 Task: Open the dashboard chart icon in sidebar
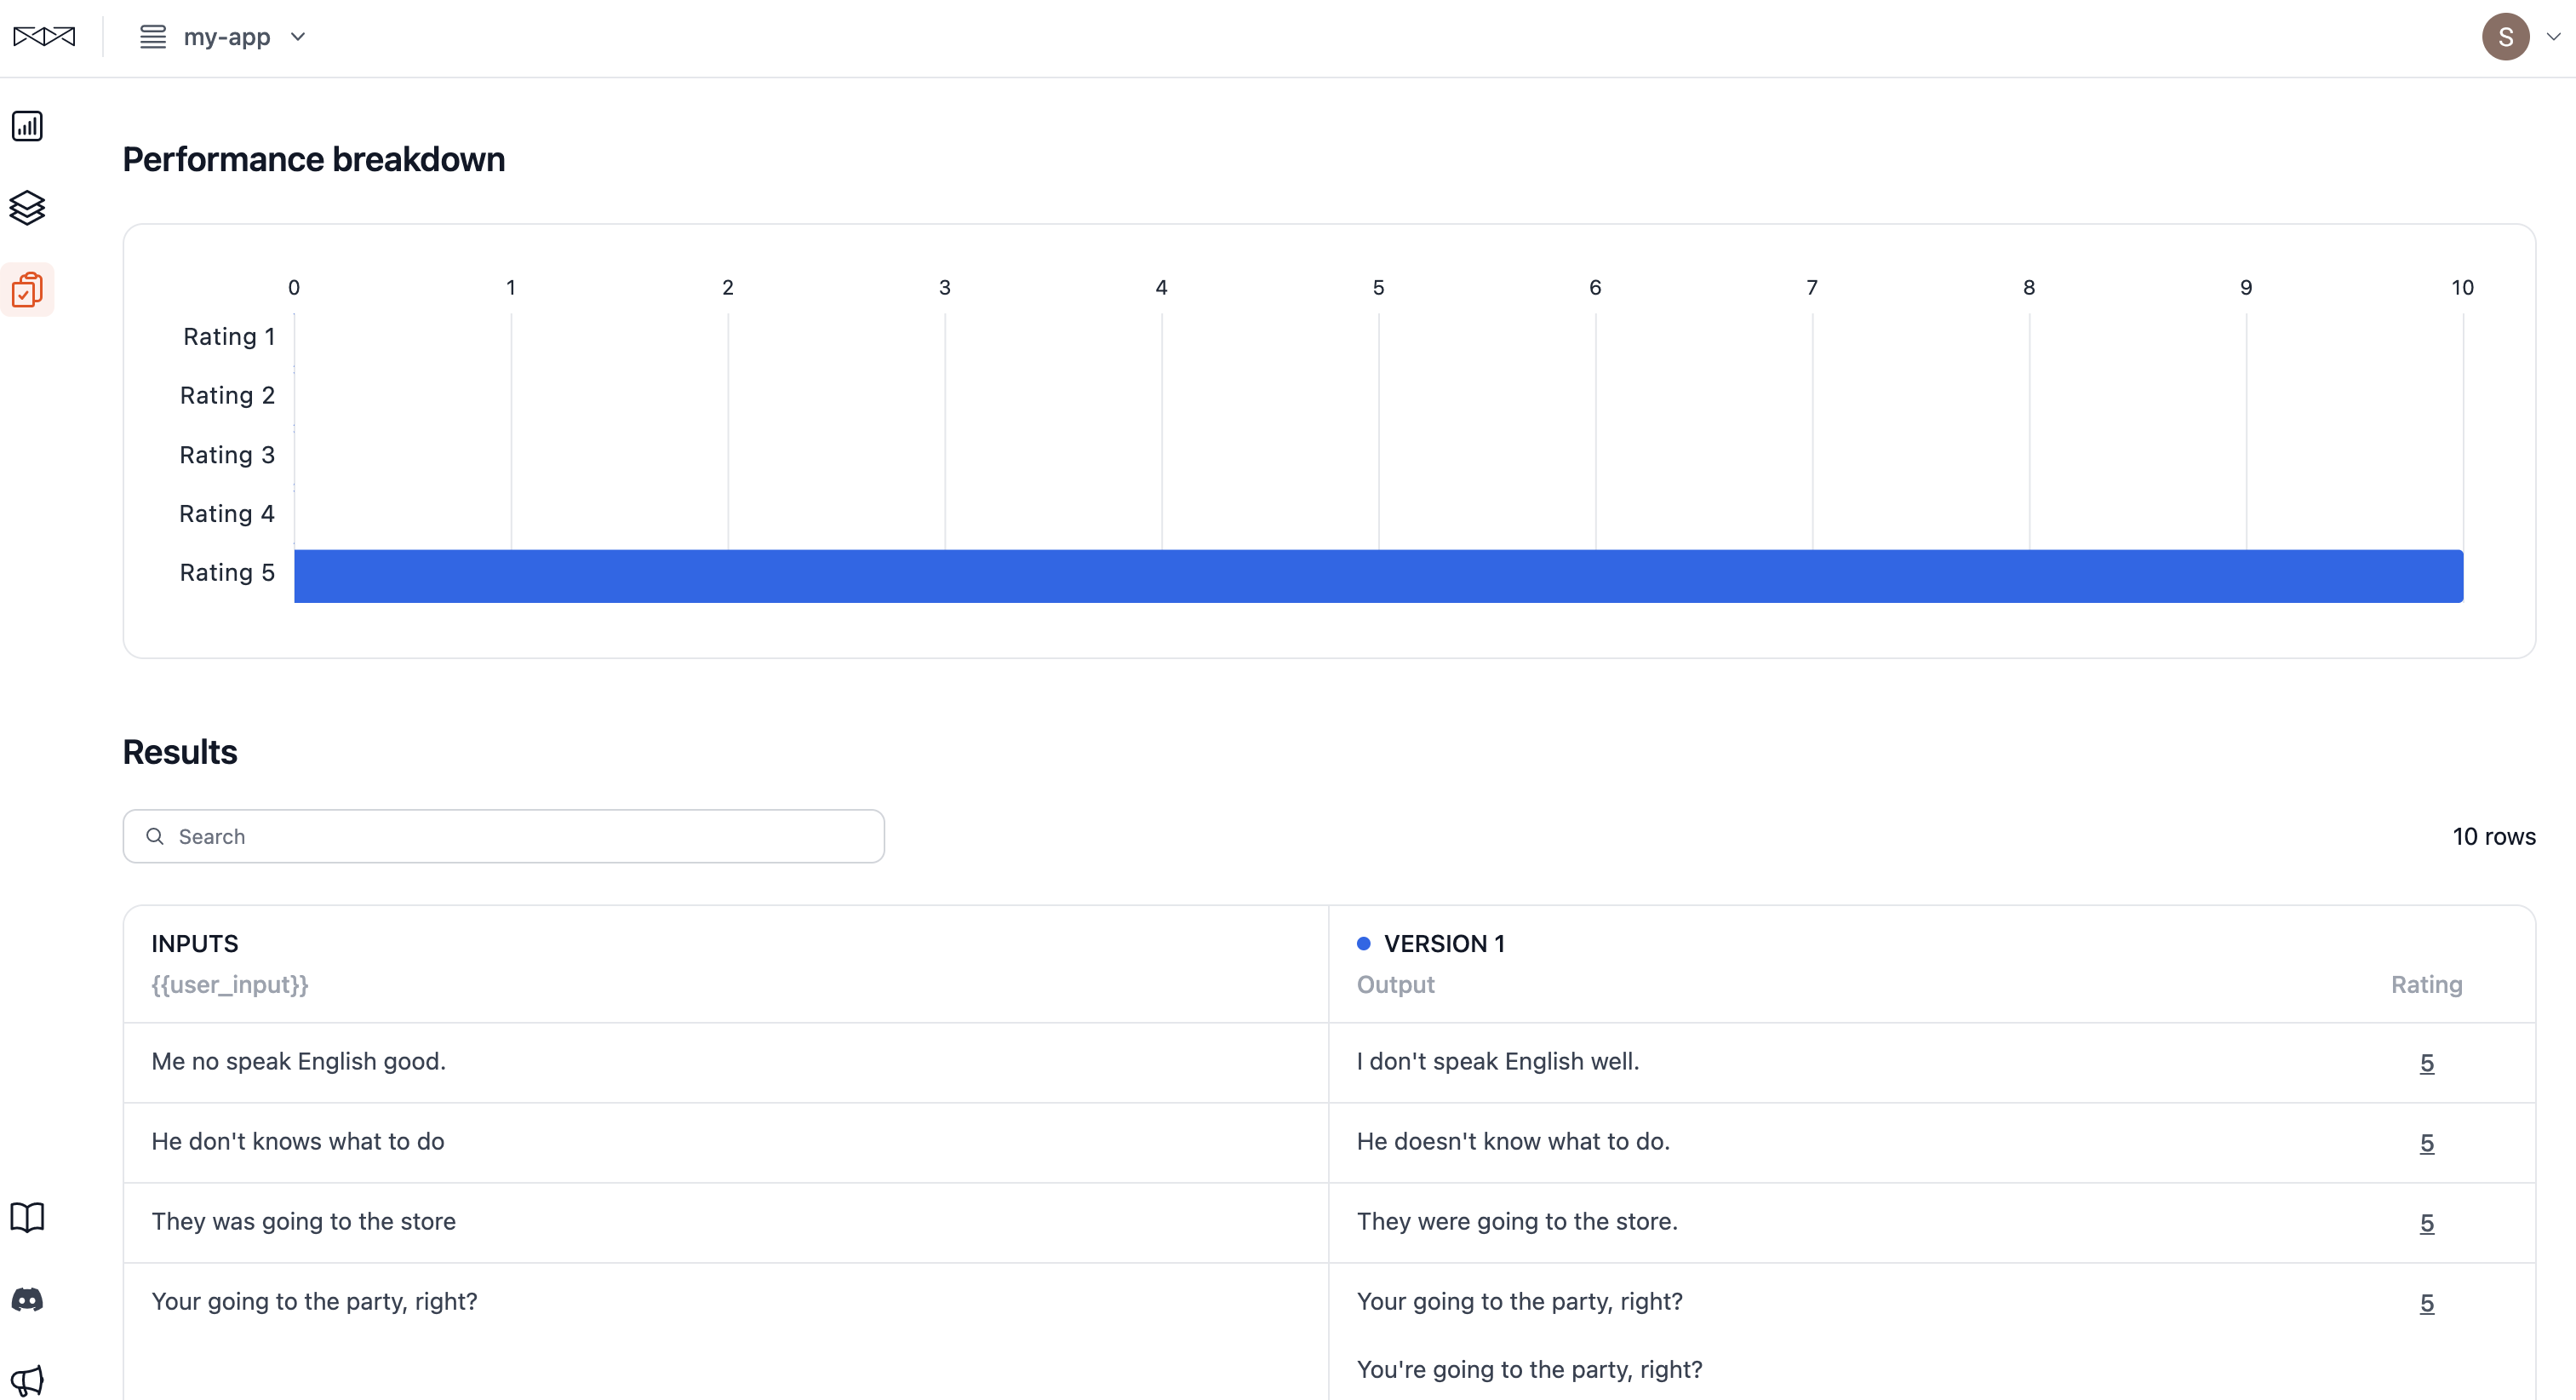click(x=27, y=126)
